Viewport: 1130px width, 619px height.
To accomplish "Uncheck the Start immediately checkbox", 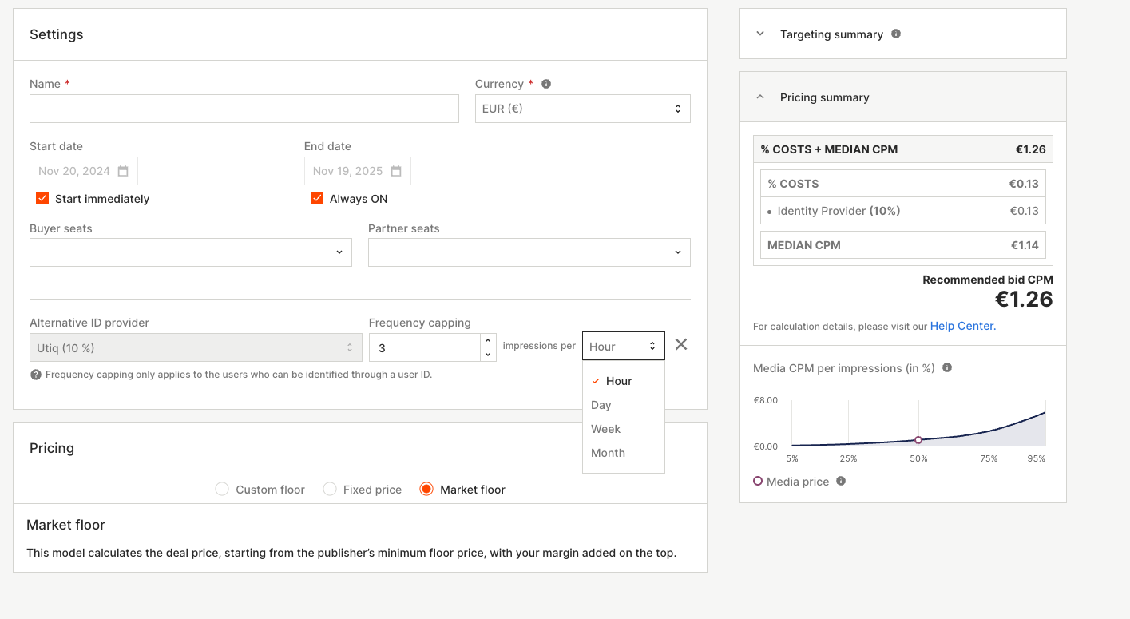I will click(x=43, y=198).
